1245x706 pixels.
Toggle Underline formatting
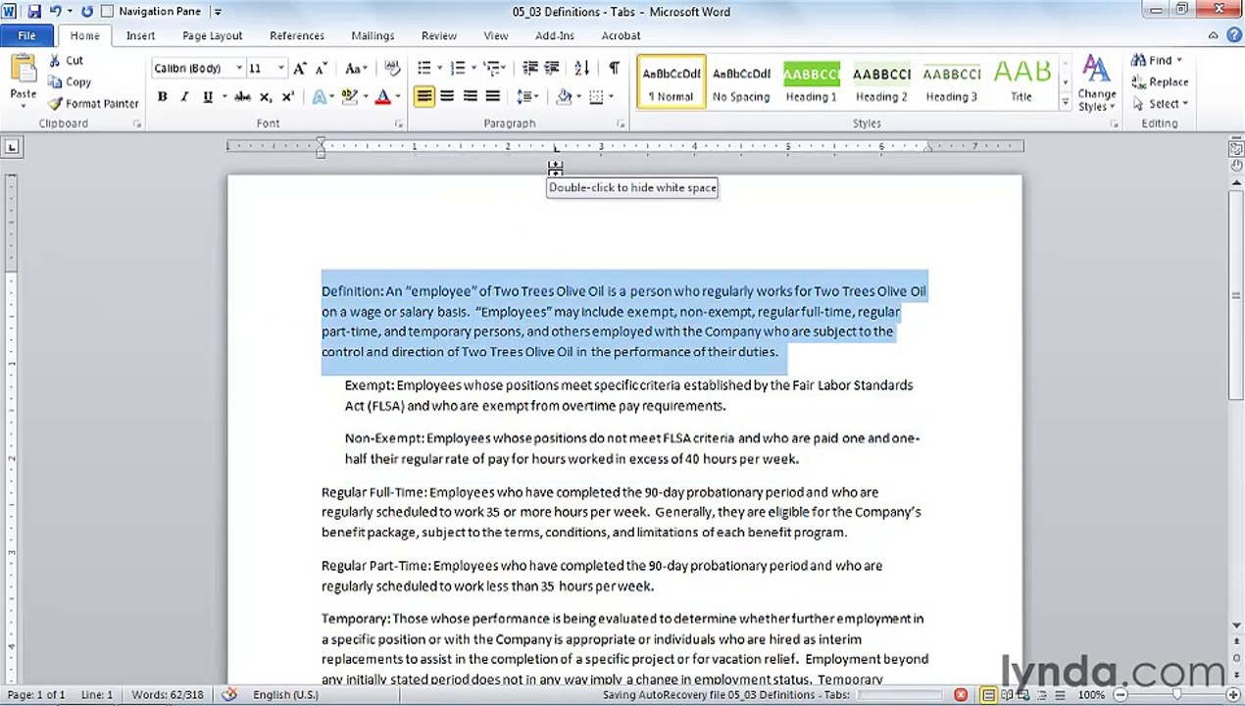click(207, 97)
